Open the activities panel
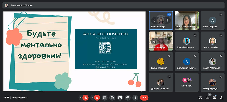227x102 pixels. tap(222, 97)
